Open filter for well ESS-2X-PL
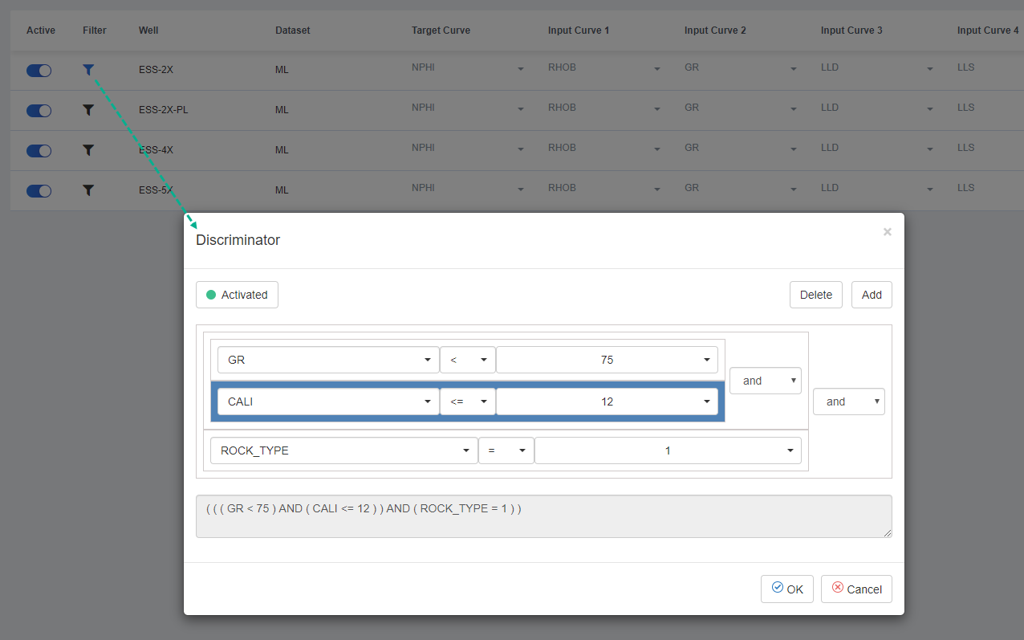1024x640 pixels. pos(88,110)
